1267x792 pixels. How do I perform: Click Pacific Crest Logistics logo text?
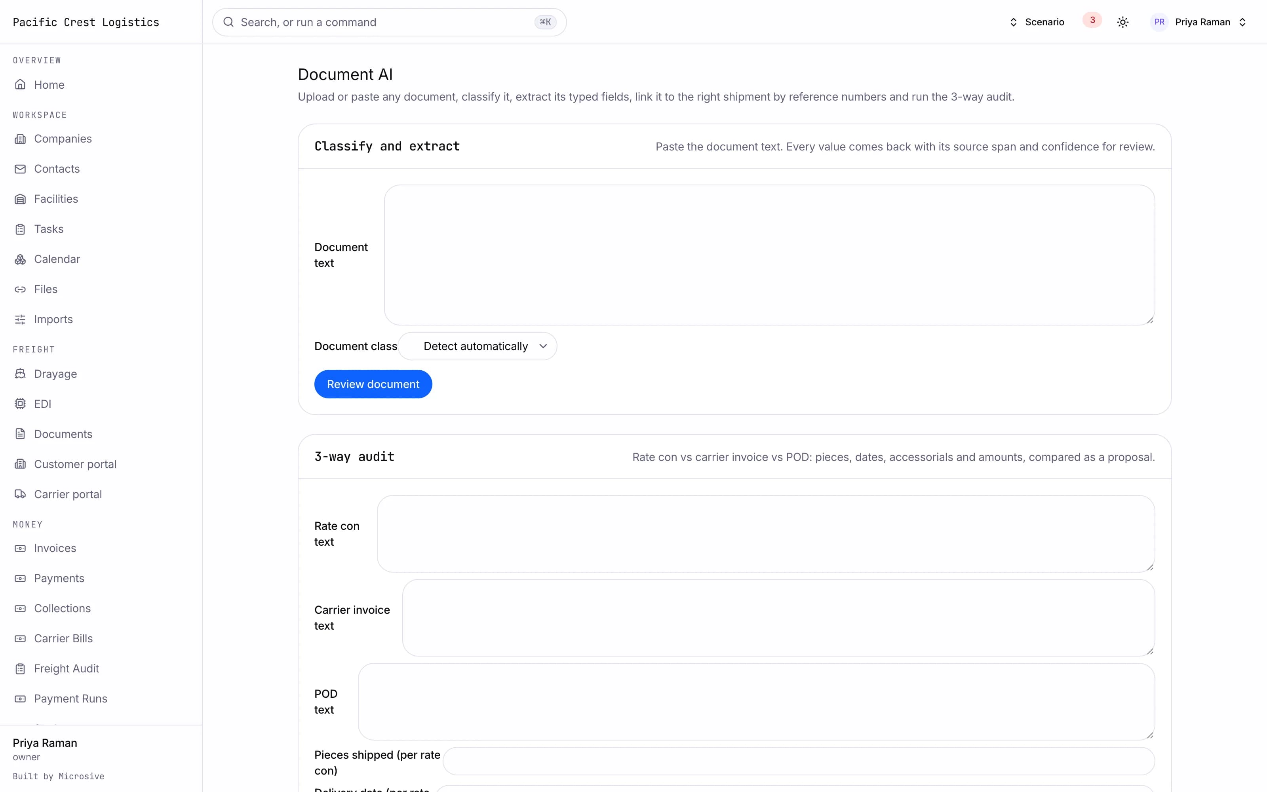86,22
